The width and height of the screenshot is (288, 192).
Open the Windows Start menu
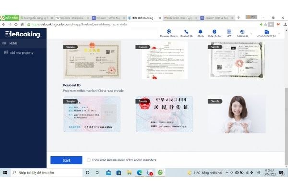coord(5,172)
